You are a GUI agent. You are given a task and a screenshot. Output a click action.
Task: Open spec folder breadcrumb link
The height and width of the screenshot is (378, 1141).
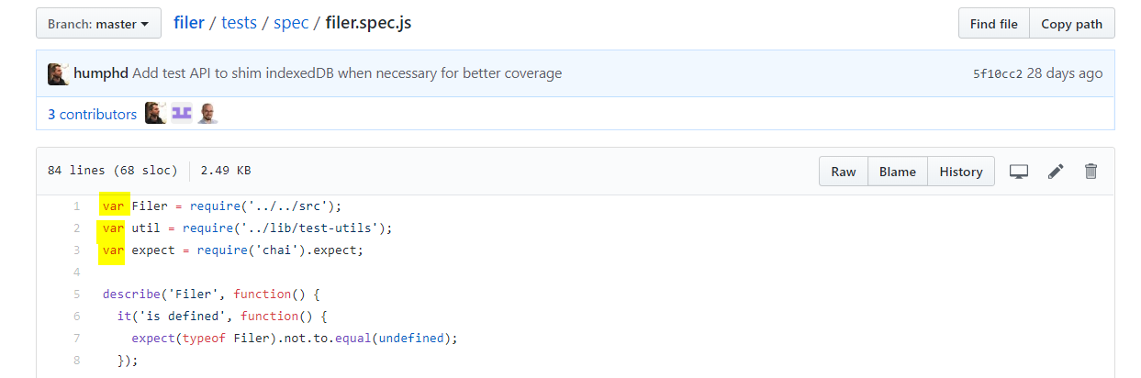pos(291,23)
